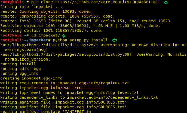The height and width of the screenshot is (113, 187).
Task: Click the 'creating impacket.egg-info' line
Action: pyautogui.click(x=31, y=78)
